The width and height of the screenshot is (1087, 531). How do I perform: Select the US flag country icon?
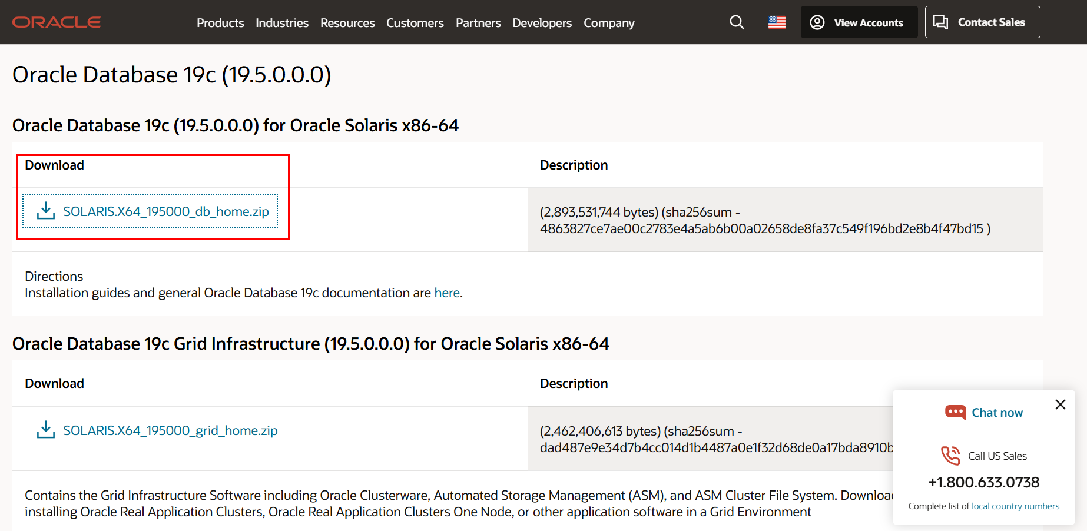click(x=777, y=22)
